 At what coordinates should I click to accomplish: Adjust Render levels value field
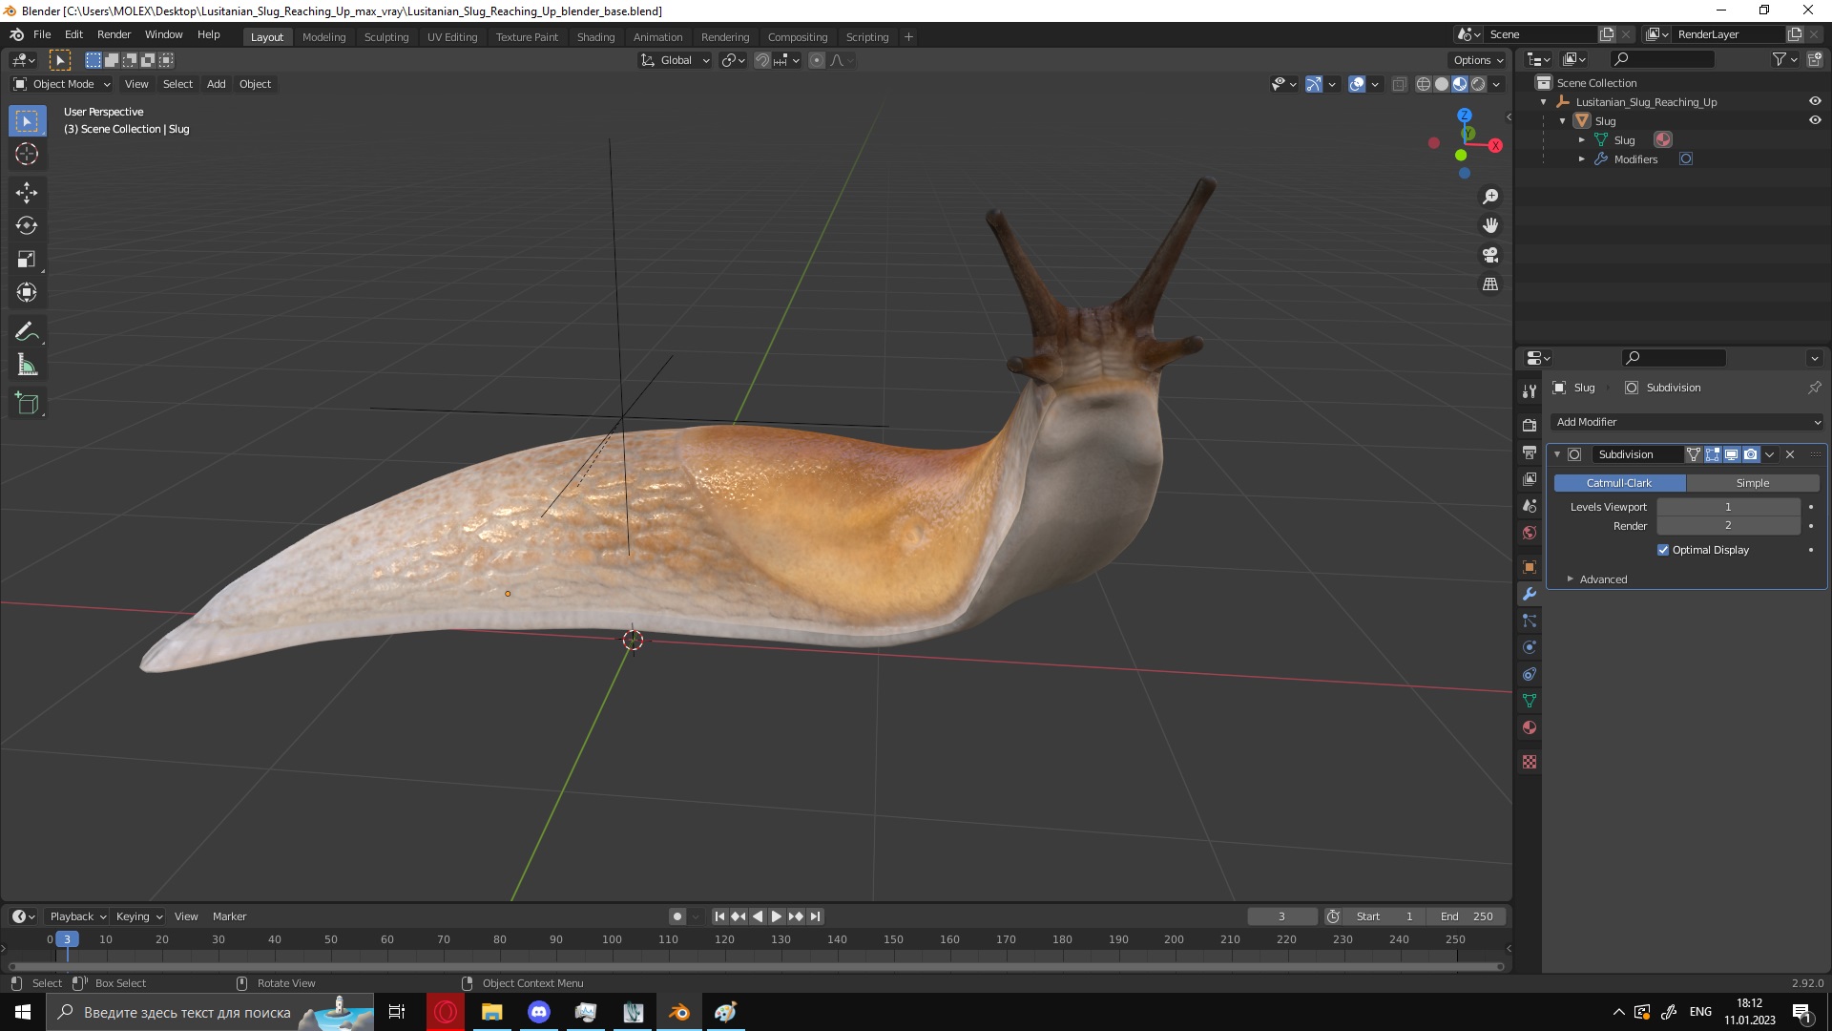[1728, 526]
